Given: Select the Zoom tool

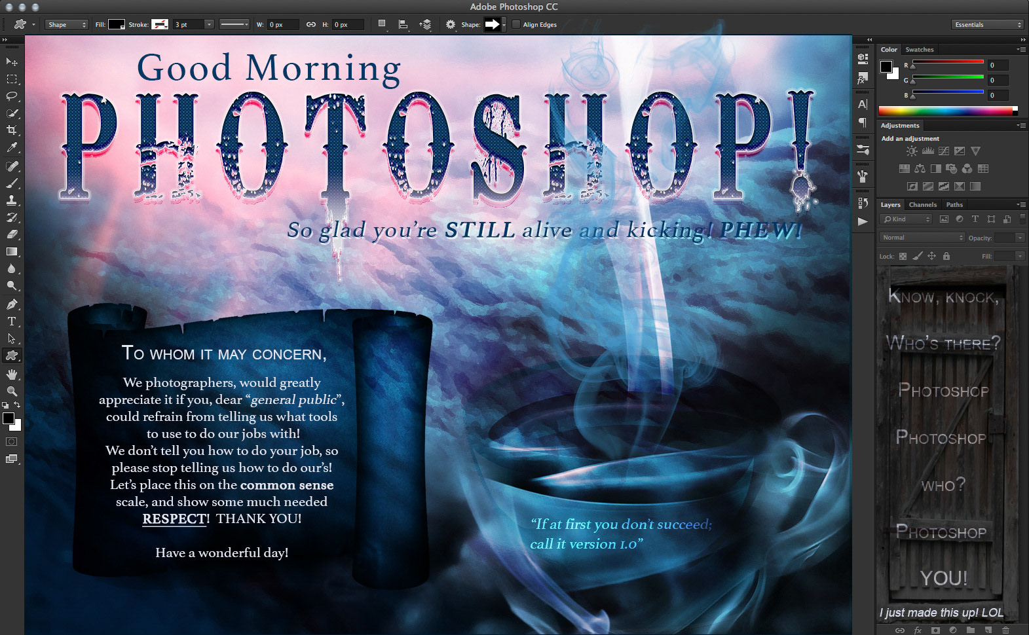Looking at the screenshot, I should coord(12,391).
